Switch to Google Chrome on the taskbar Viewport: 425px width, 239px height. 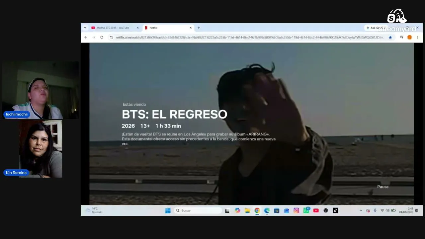(x=257, y=210)
